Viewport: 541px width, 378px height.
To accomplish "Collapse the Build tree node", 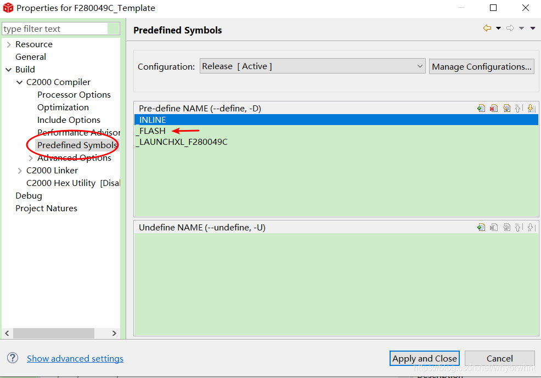I will [9, 70].
